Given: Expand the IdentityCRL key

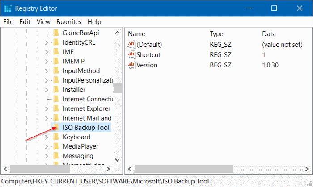Looking at the screenshot, I should pos(47,42).
